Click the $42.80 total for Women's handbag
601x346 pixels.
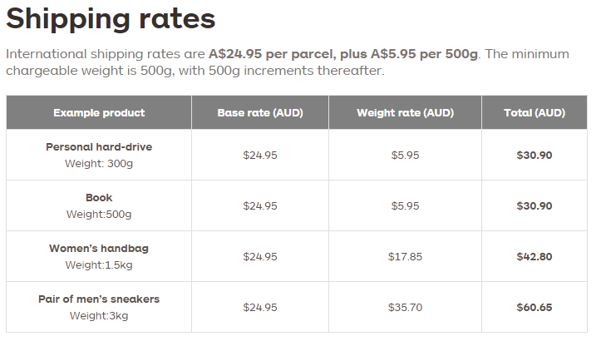pyautogui.click(x=534, y=256)
